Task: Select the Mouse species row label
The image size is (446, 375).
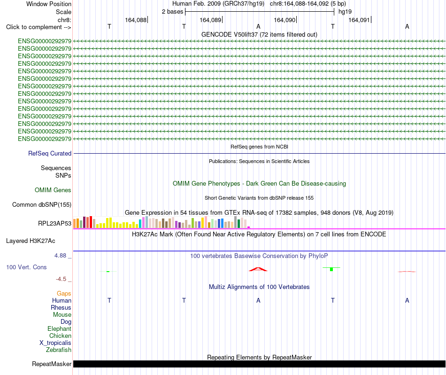Action: (62, 315)
